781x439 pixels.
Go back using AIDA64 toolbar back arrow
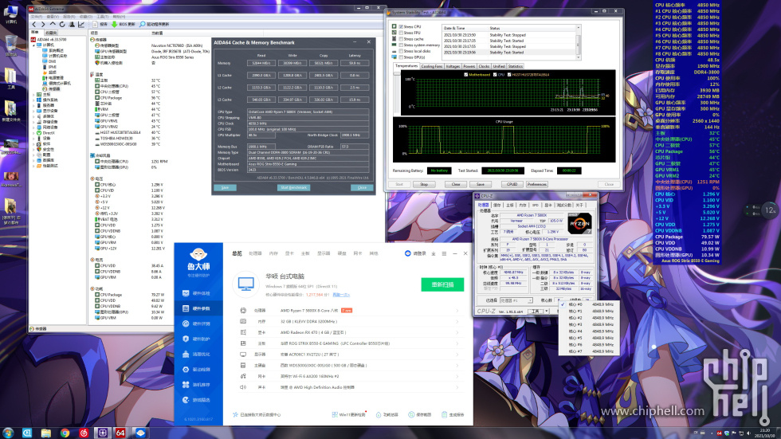pyautogui.click(x=33, y=24)
